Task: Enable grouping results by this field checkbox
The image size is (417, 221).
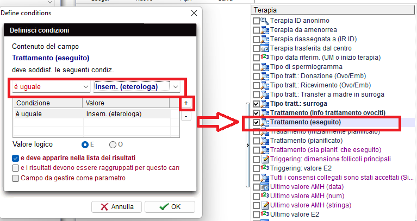Action: (15, 168)
